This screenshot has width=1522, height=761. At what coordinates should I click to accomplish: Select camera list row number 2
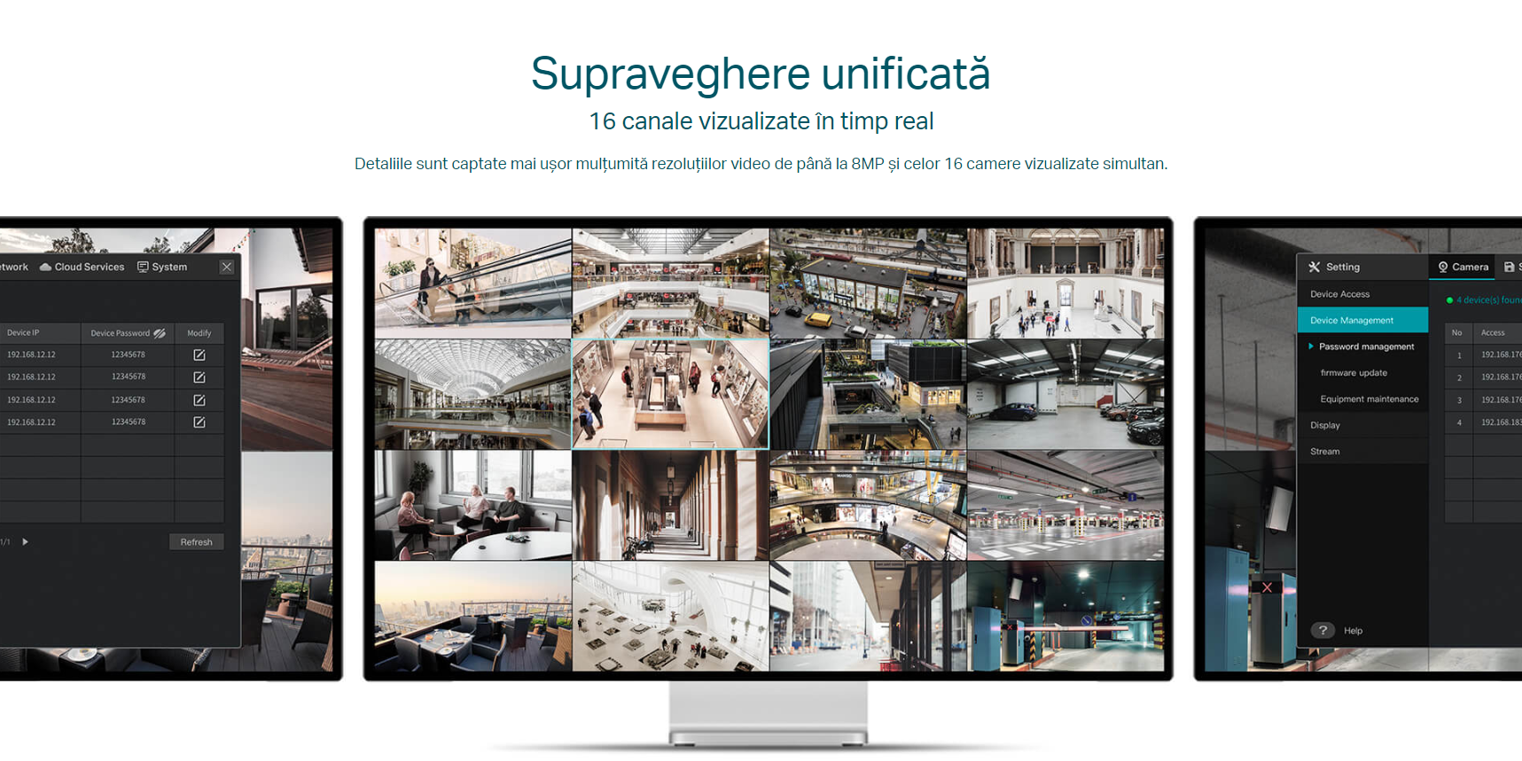1483,377
